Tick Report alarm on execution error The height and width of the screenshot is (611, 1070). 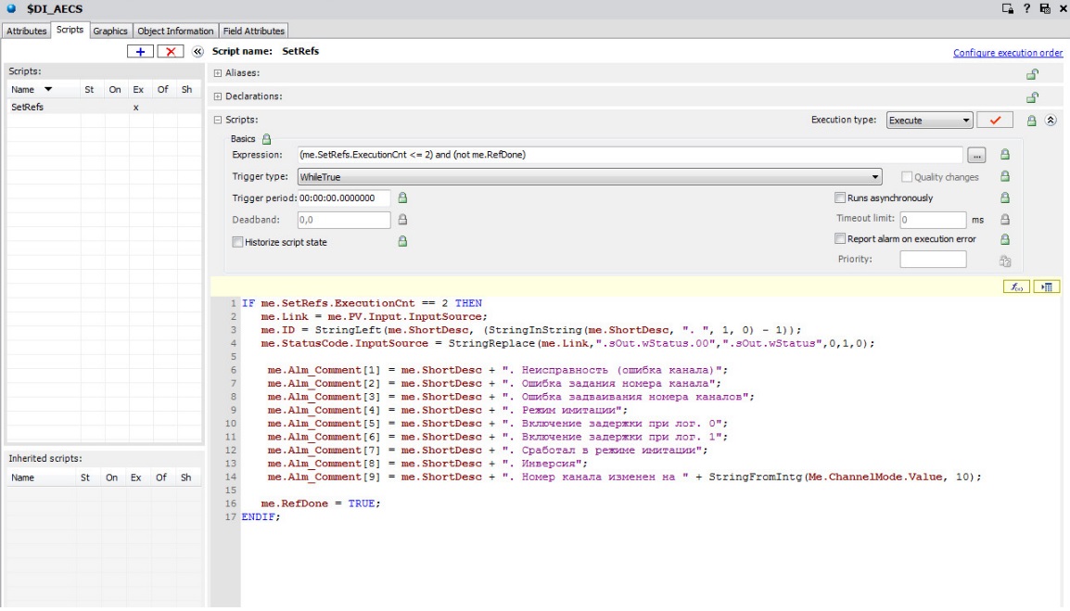point(840,239)
